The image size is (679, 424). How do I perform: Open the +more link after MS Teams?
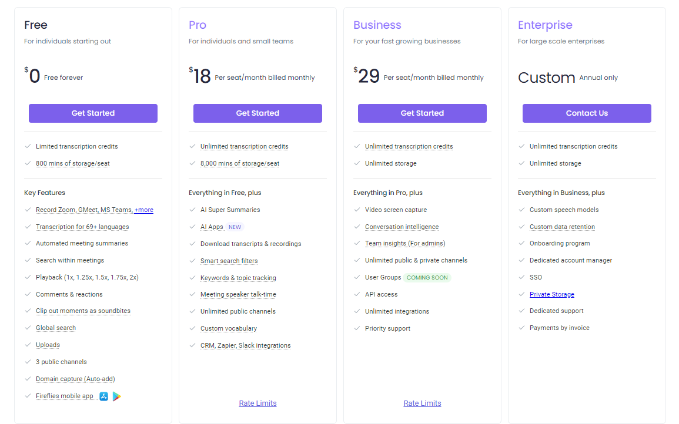click(143, 210)
